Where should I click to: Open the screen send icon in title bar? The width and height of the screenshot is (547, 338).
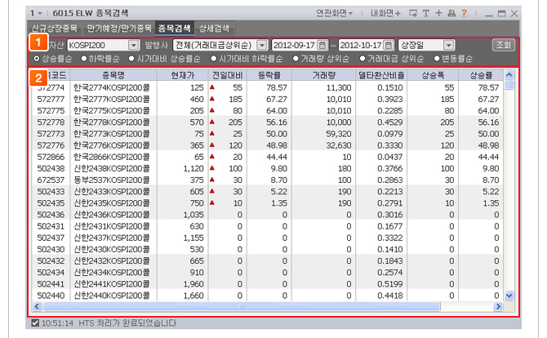413,13
